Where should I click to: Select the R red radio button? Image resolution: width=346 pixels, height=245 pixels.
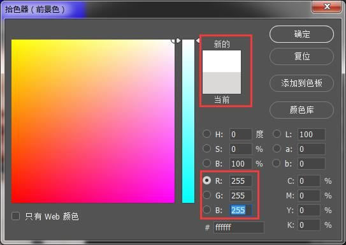206,181
